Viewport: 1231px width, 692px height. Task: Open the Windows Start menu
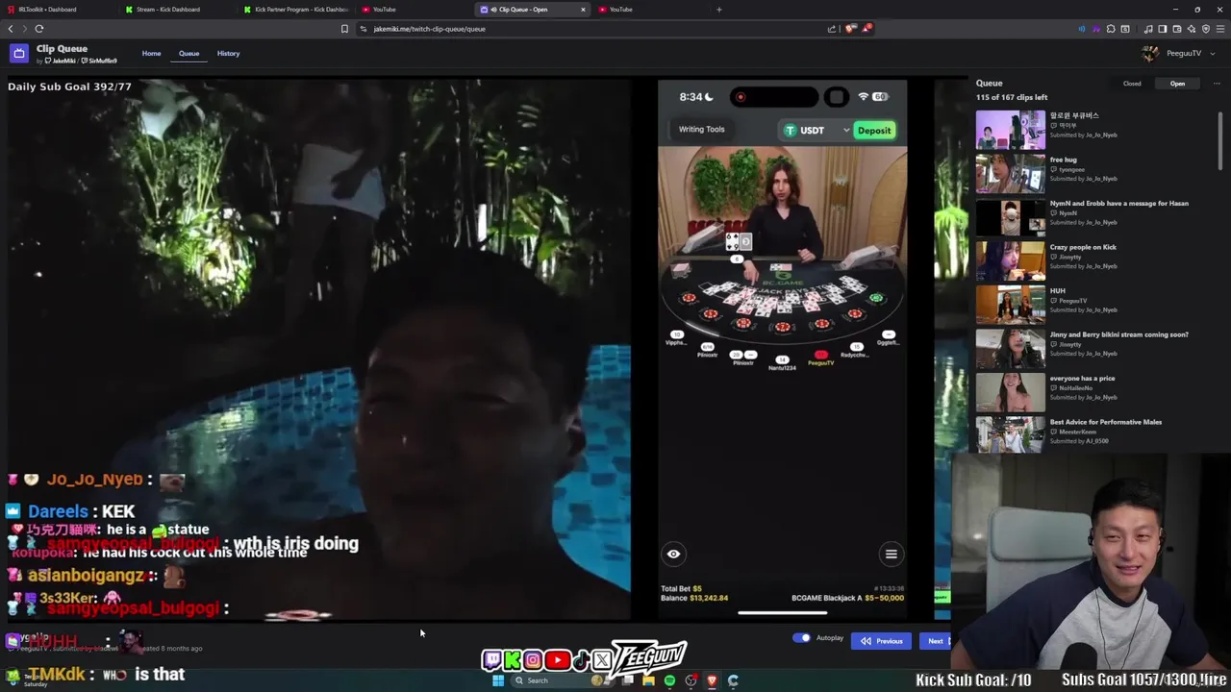click(498, 680)
